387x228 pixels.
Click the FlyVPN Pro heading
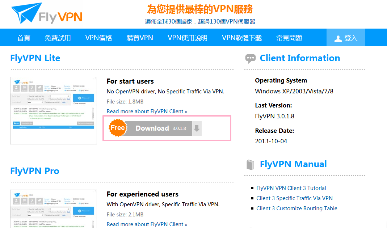click(34, 171)
